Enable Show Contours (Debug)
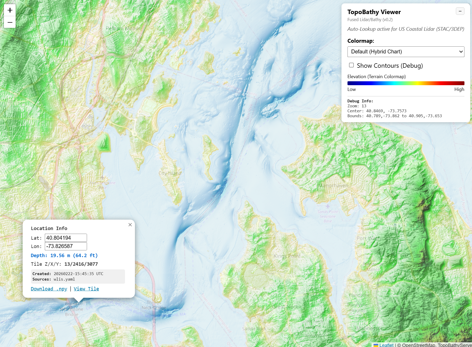This screenshot has width=472, height=347. [351, 65]
